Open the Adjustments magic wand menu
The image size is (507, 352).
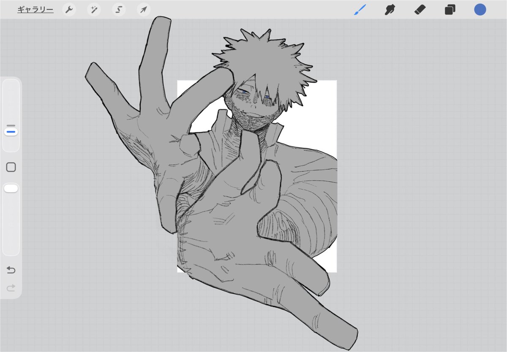coord(94,9)
